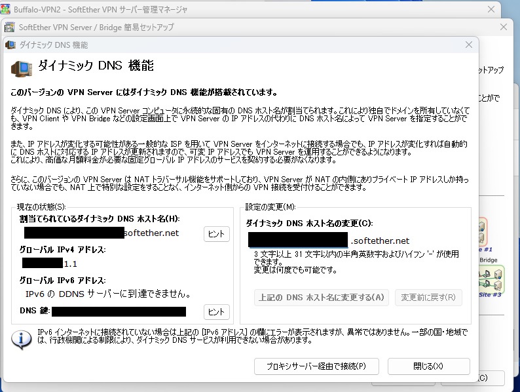
Task: Click the Site #3 diagram in the Easy Setup window
Action: pyautogui.click(x=491, y=281)
